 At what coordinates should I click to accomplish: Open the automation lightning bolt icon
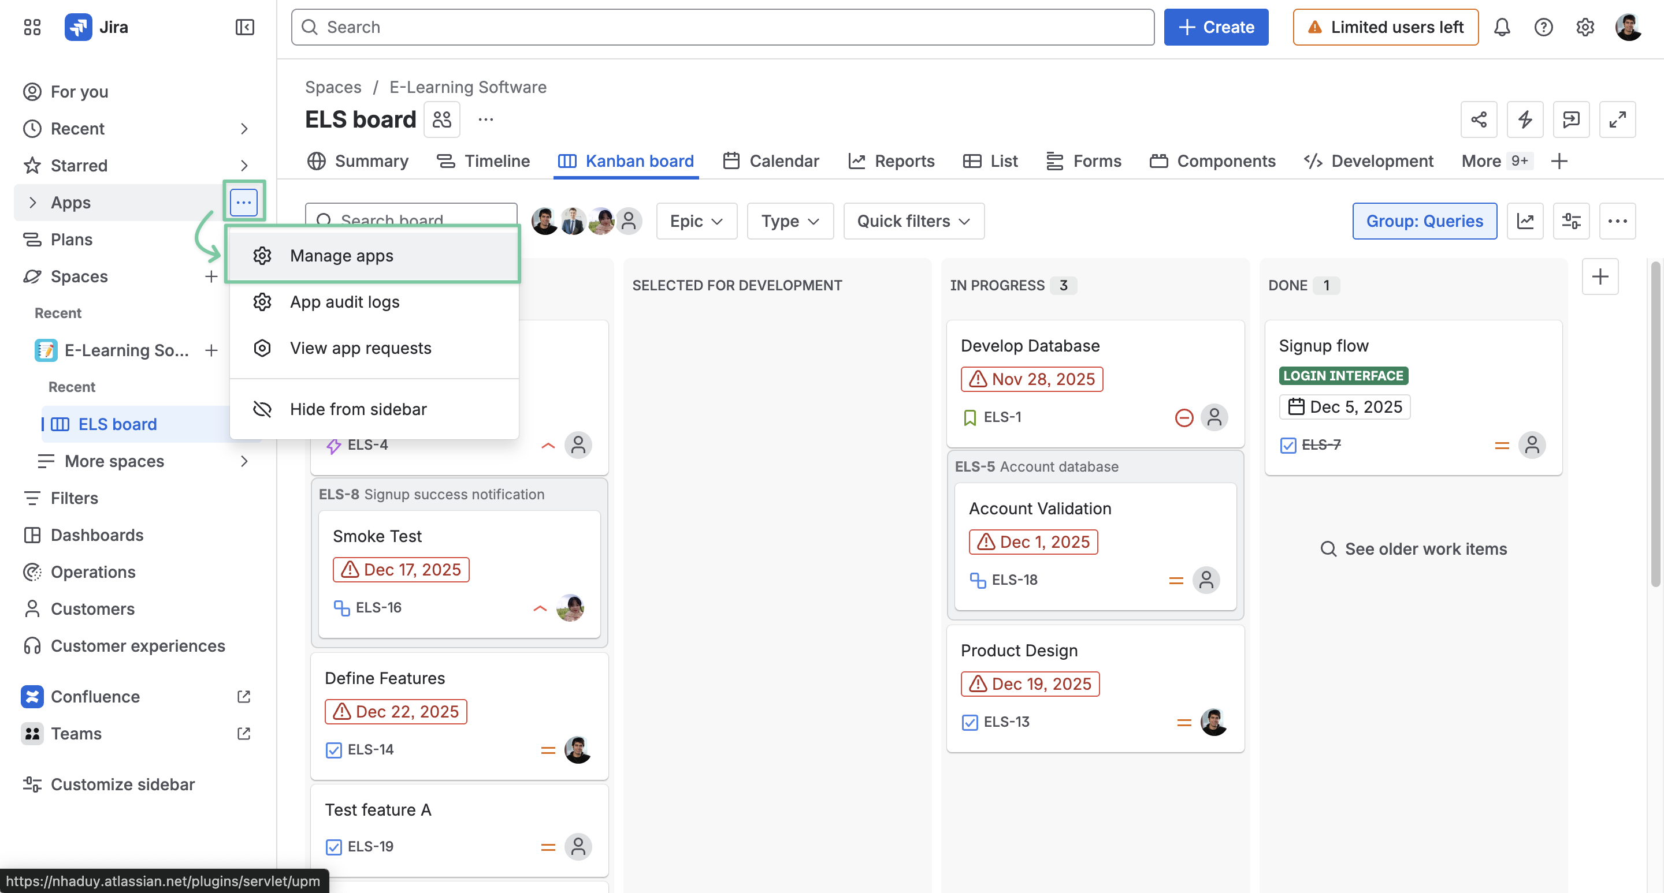tap(1525, 119)
